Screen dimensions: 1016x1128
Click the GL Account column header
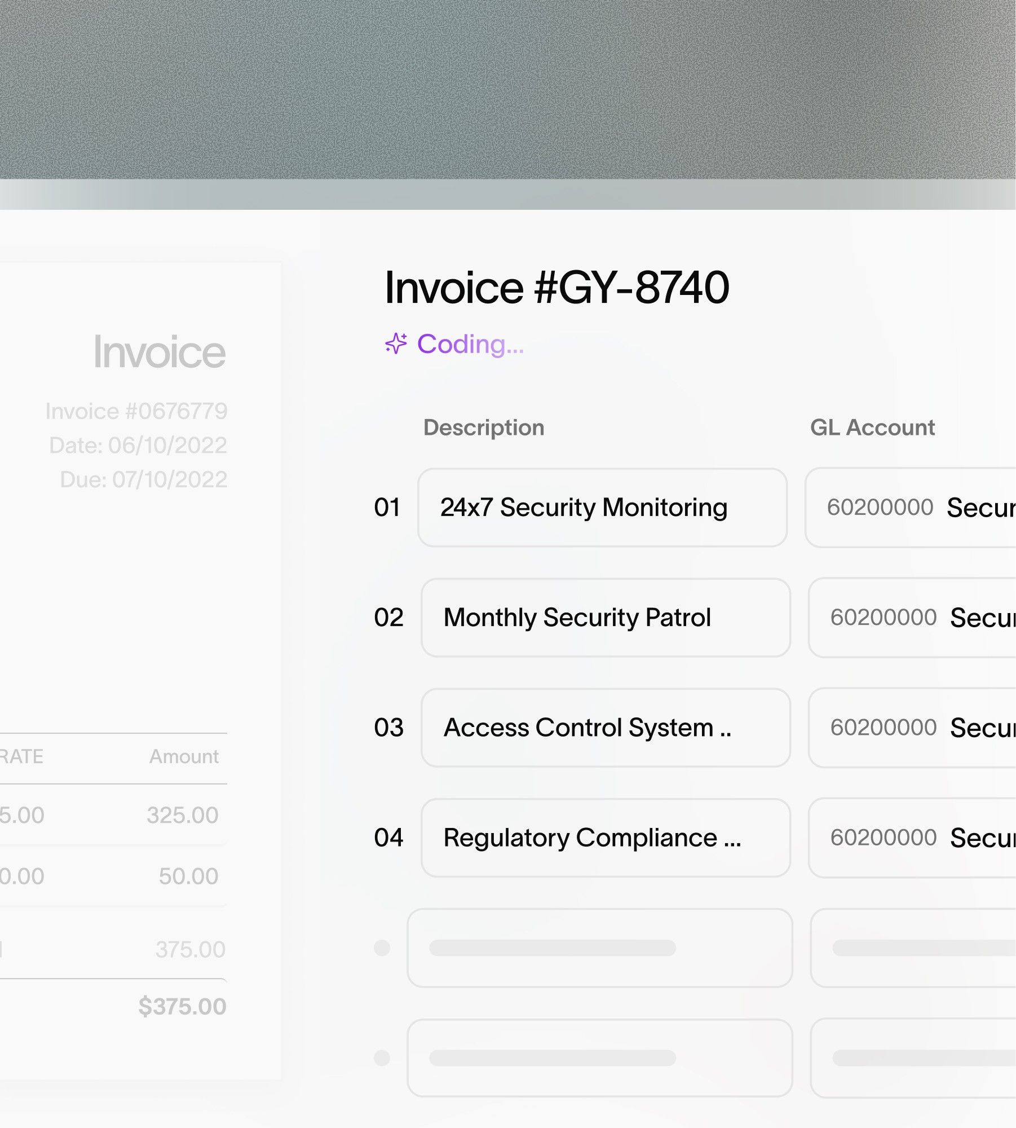coord(872,428)
